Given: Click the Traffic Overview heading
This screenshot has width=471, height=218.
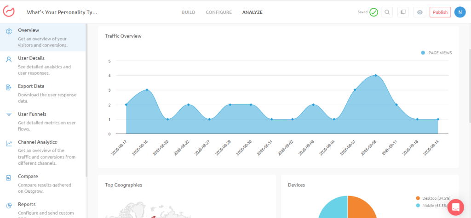Looking at the screenshot, I should click(123, 36).
